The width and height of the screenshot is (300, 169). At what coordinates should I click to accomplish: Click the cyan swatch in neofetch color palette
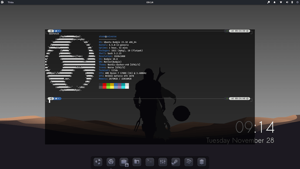pos(123,86)
